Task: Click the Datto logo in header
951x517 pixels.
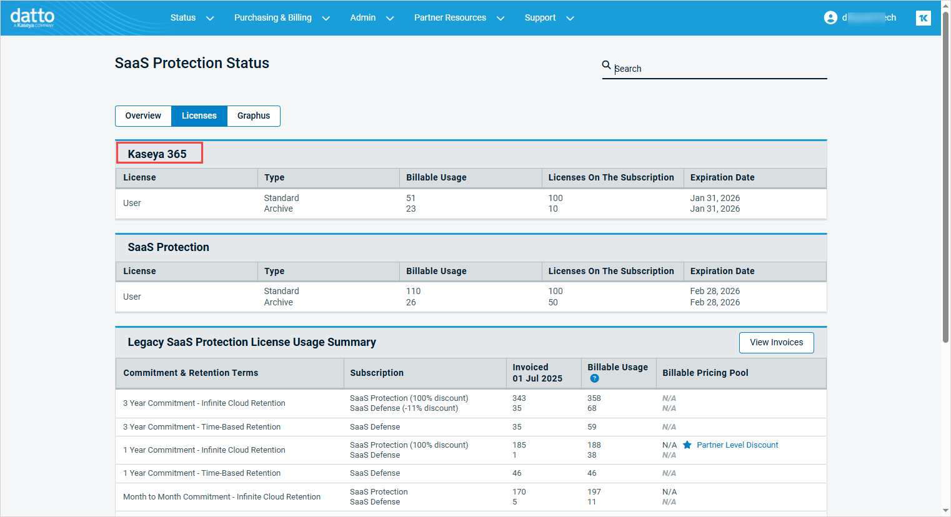Action: (32, 17)
